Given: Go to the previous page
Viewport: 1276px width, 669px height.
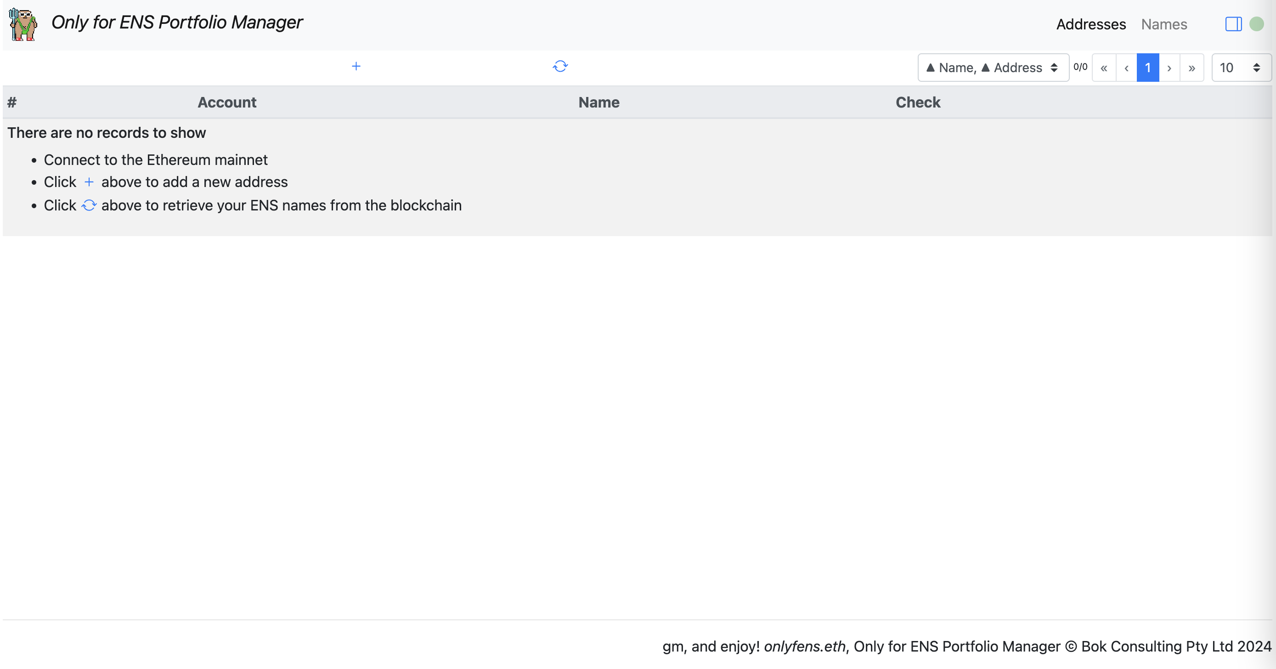Looking at the screenshot, I should [x=1126, y=68].
